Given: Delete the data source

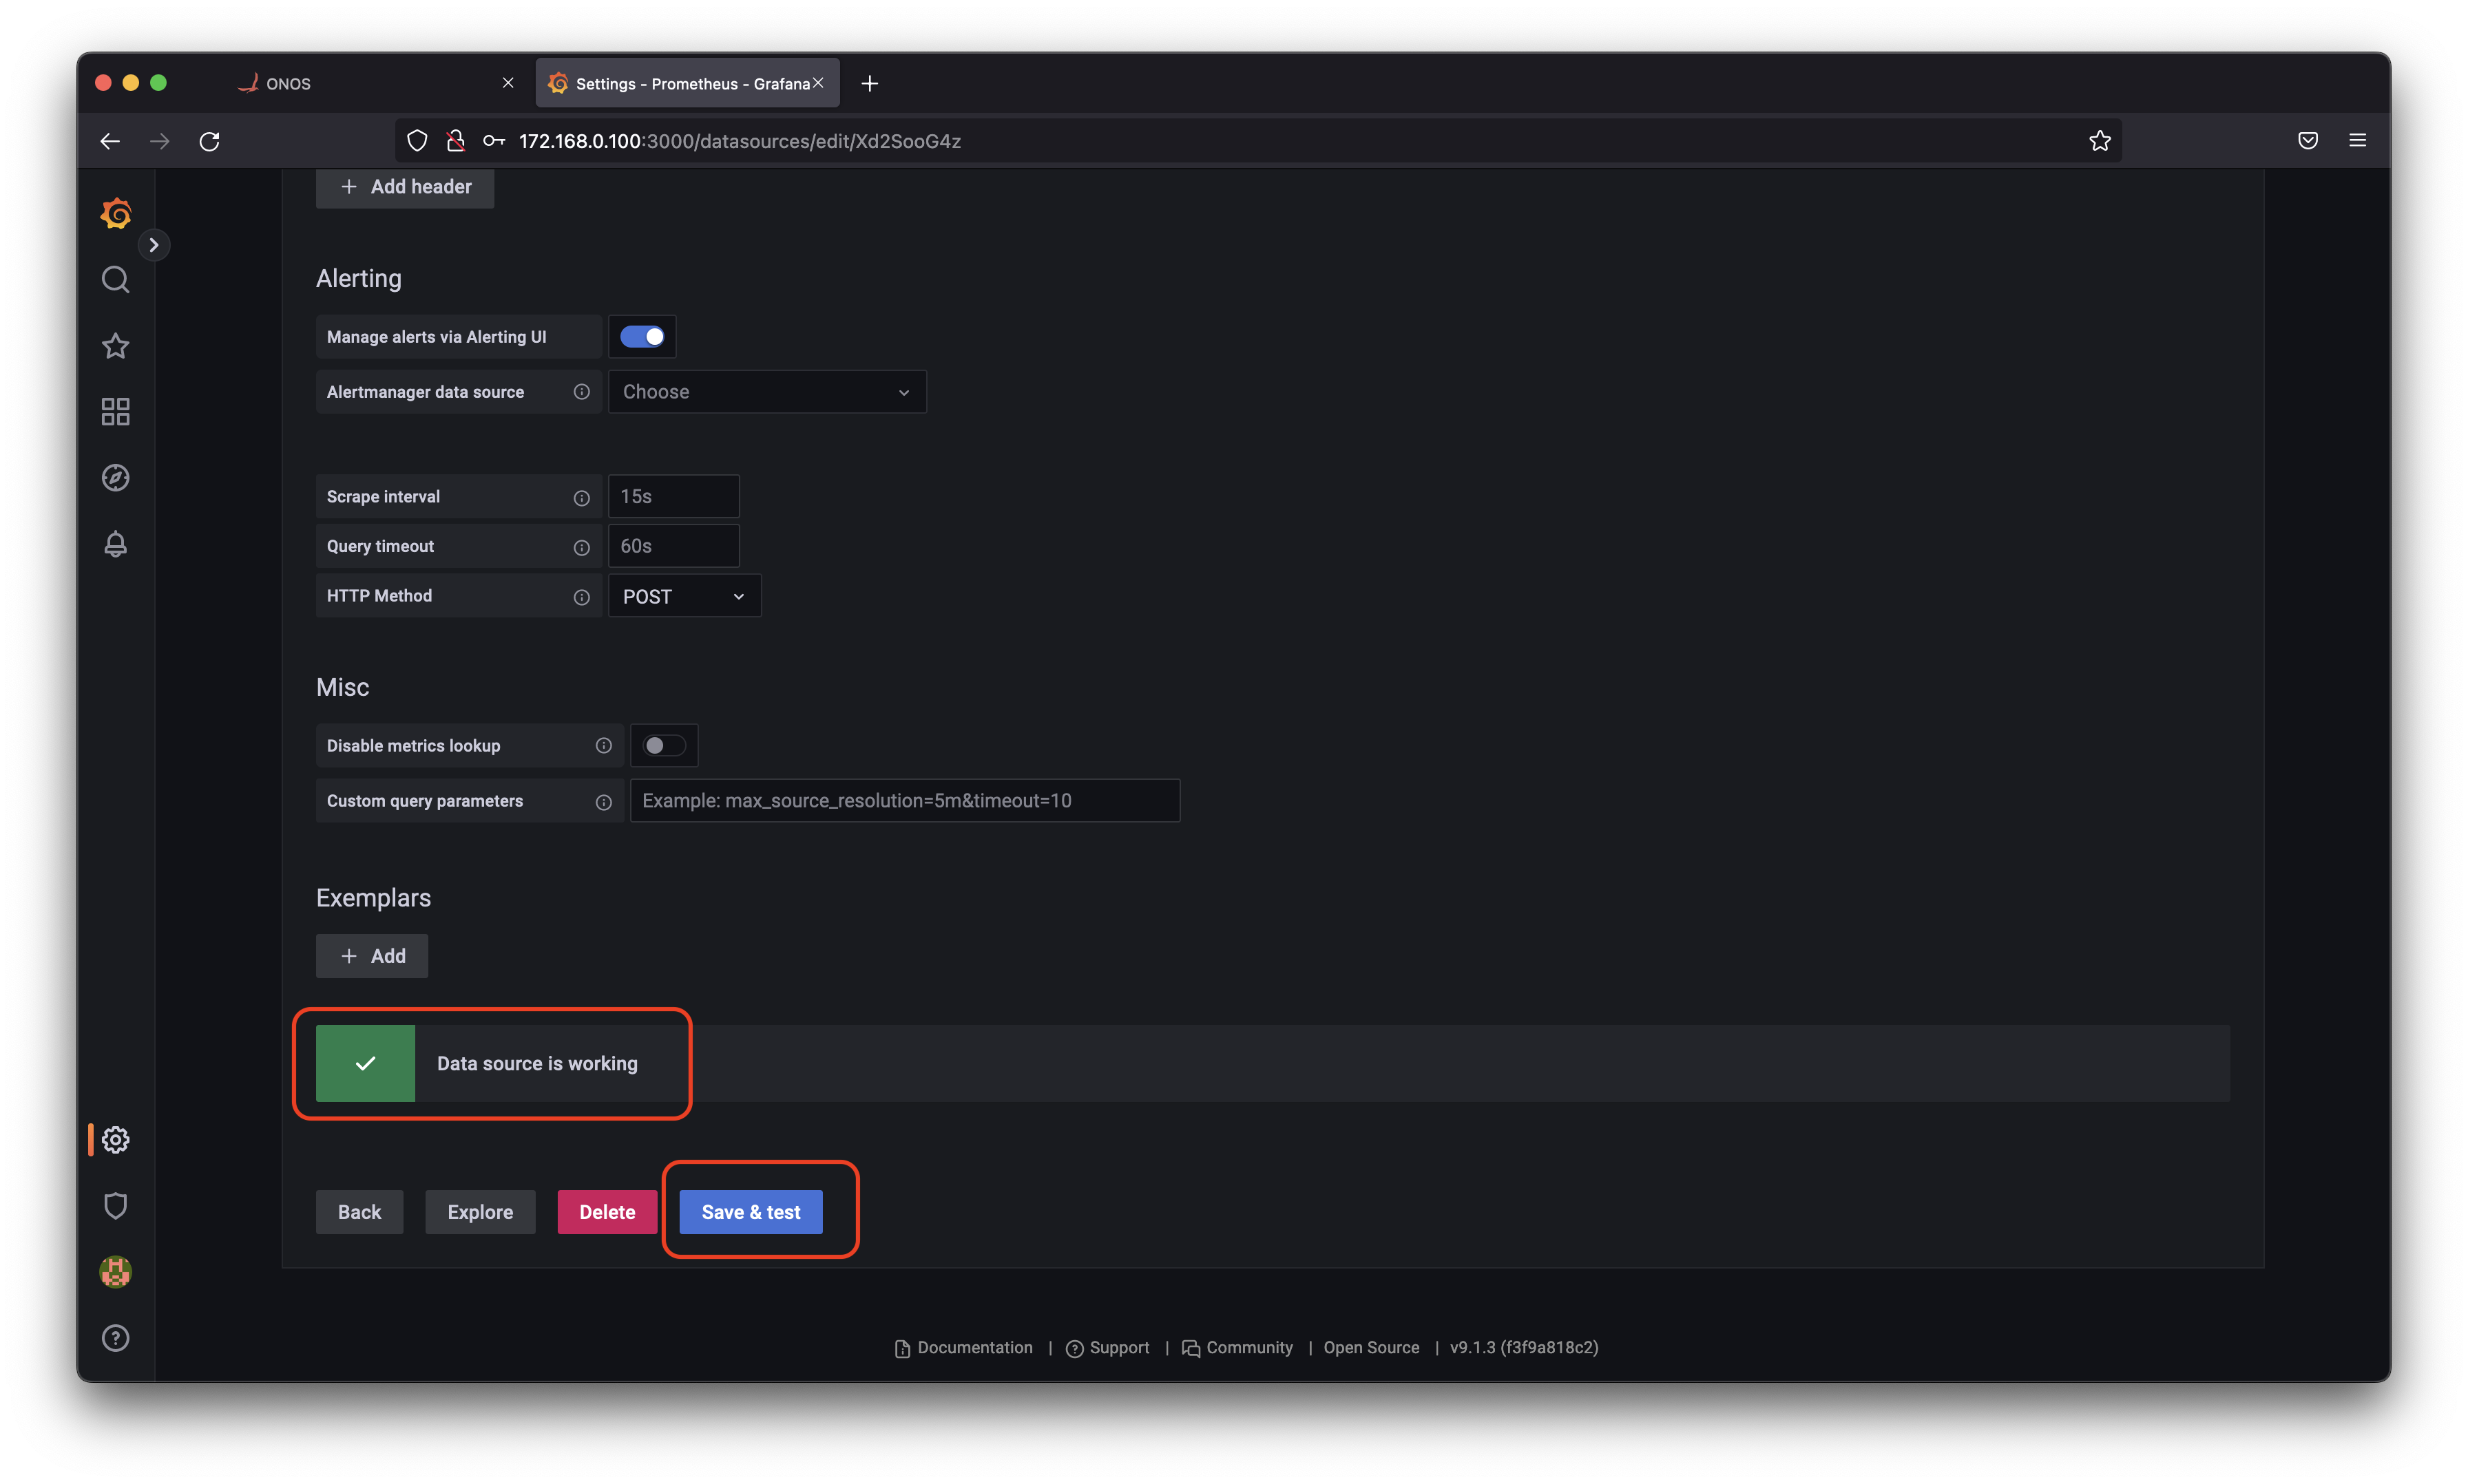Looking at the screenshot, I should [x=607, y=1212].
